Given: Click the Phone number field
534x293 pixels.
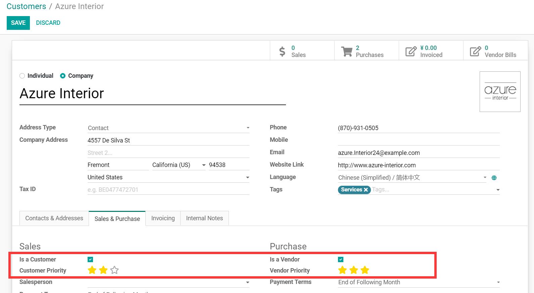Looking at the screenshot, I should point(419,128).
